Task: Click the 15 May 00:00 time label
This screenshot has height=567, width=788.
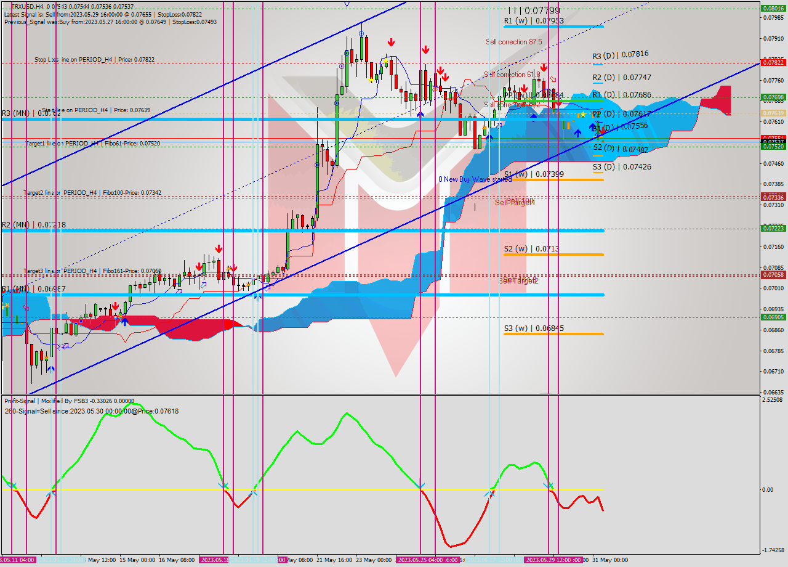Action: tap(137, 560)
